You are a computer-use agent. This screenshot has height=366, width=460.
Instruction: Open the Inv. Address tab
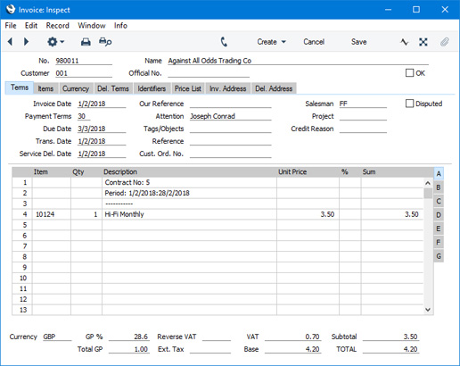(228, 88)
